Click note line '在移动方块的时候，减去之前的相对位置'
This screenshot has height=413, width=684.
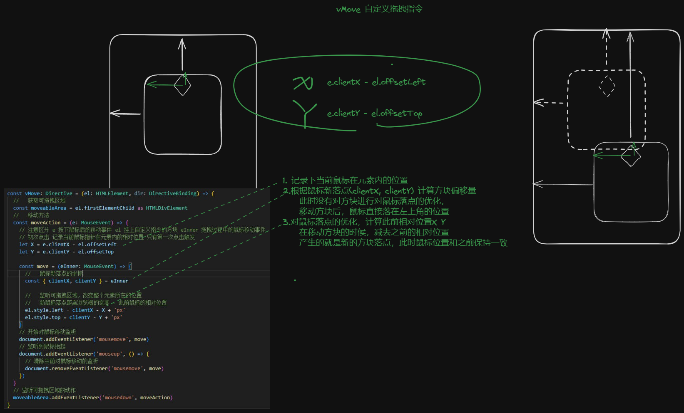point(374,232)
